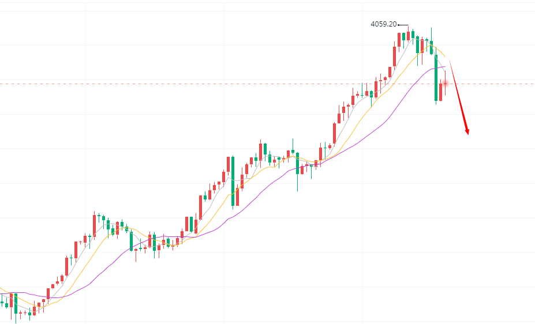This screenshot has width=535, height=324.
Task: Click the yellow moving average line at far left edge
Action: (x=2, y=288)
